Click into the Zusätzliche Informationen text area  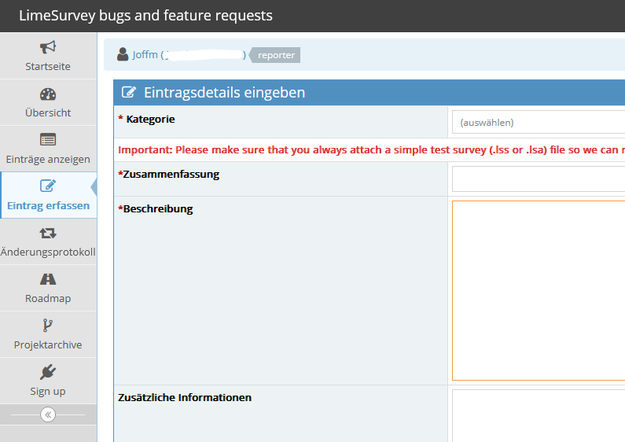pos(538,414)
